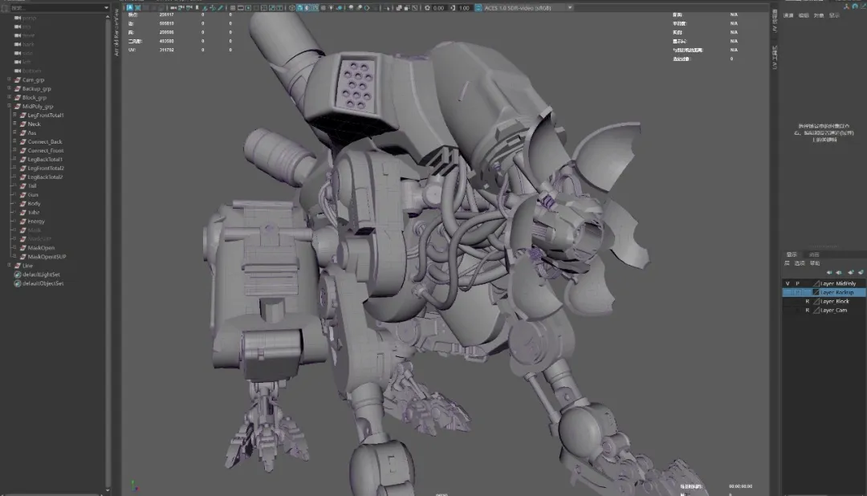Image resolution: width=867 pixels, height=496 pixels.
Task: Select the LegFrontTotal1 node in outliner
Action: coord(45,115)
